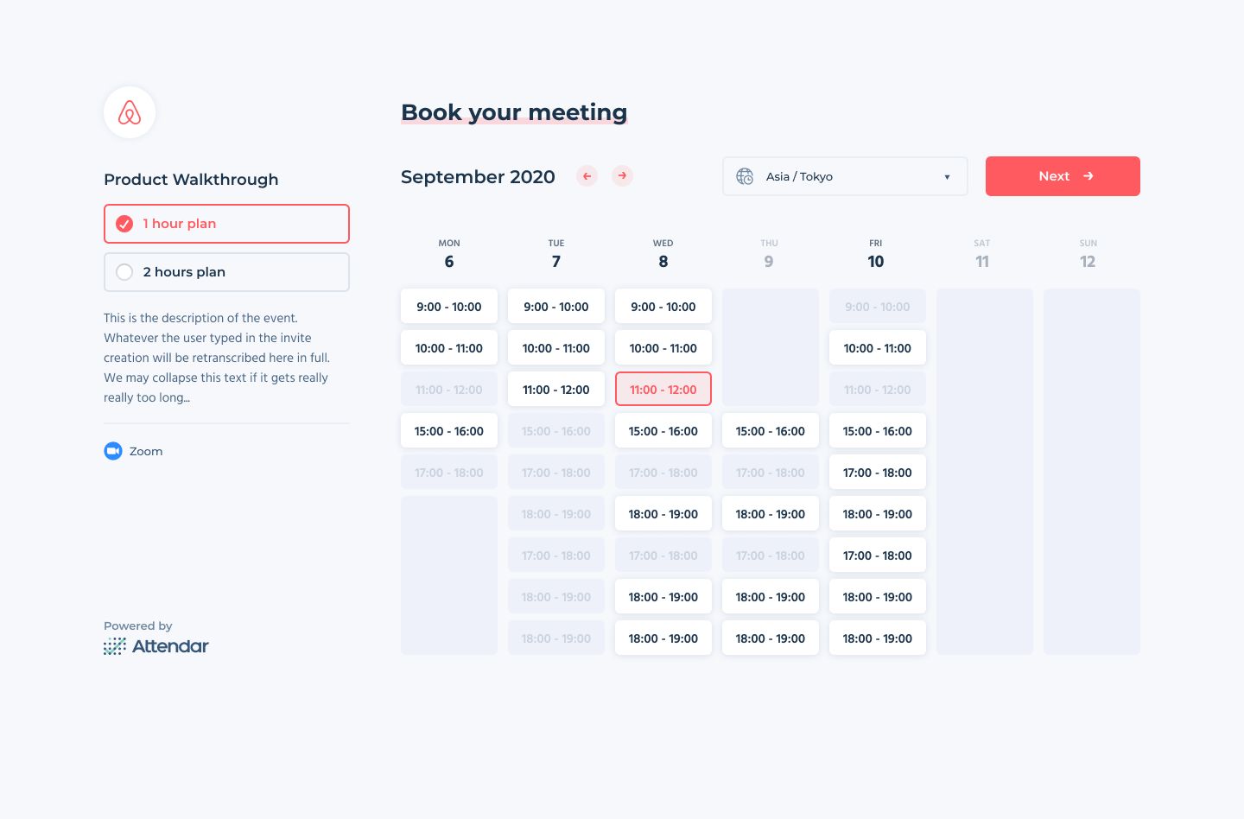
Task: Click the timezone dropdown arrow
Action: coord(947,177)
